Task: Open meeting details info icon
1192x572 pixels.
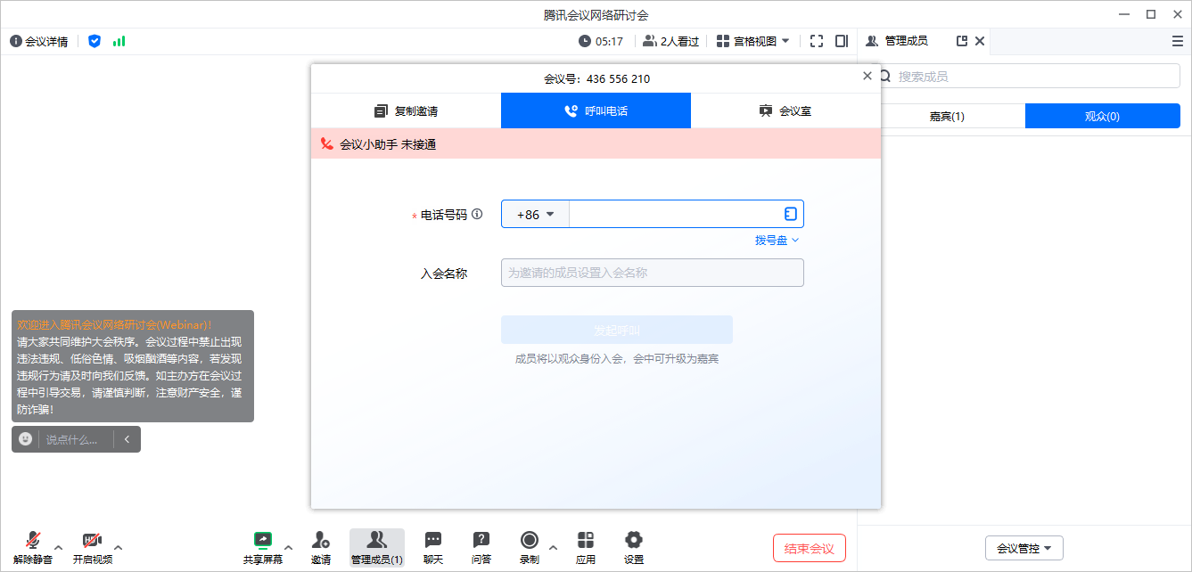Action: [x=16, y=41]
